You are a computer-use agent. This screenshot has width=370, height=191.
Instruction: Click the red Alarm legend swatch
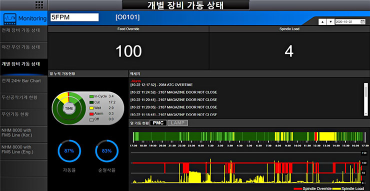91,113
